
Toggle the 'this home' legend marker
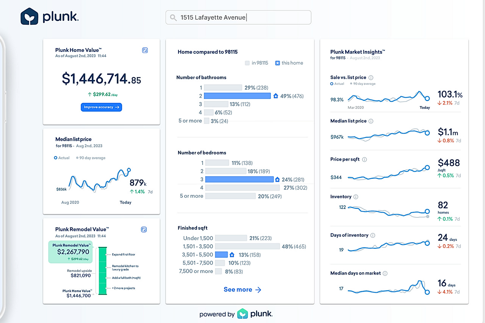(x=277, y=63)
